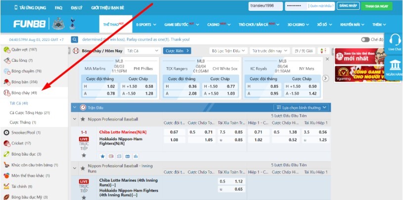This screenshot has width=403, height=200.
Task: Open Cricket sport category in sidebar
Action: [x=20, y=143]
